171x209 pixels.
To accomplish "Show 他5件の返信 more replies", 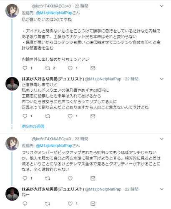I will coord(33,126).
